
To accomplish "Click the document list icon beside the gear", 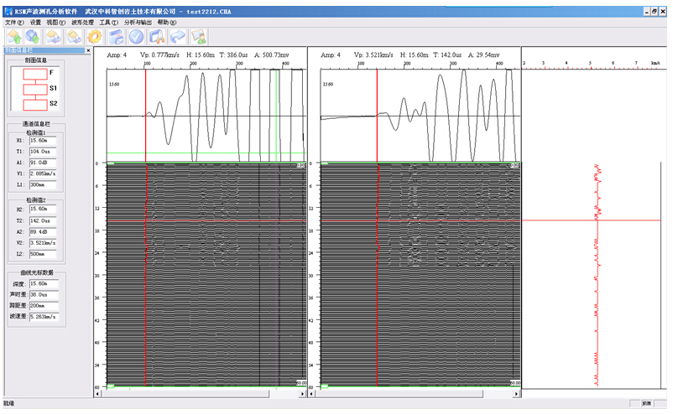I will pyautogui.click(x=116, y=37).
